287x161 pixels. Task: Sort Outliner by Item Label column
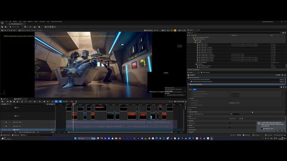pyautogui.click(x=194, y=35)
